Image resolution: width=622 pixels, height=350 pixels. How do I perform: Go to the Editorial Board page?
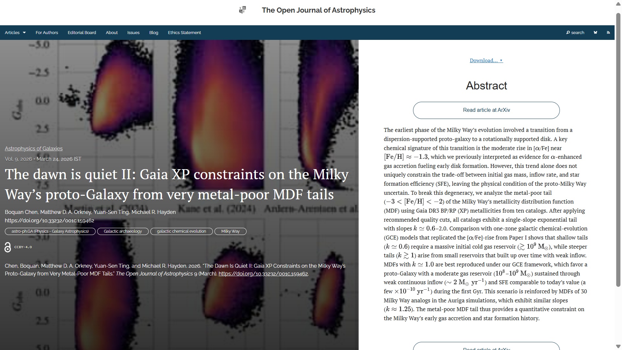pos(82,32)
